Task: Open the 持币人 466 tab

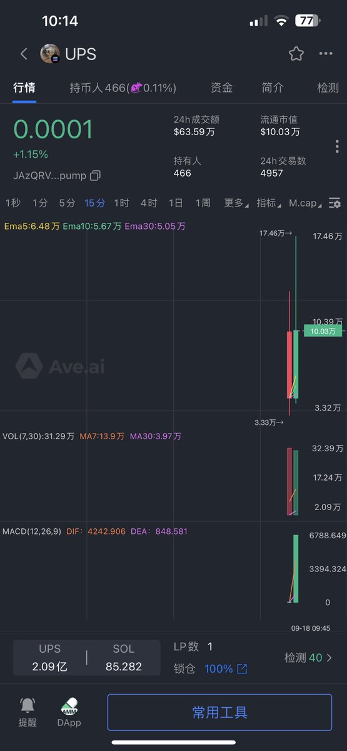Action: 123,88
